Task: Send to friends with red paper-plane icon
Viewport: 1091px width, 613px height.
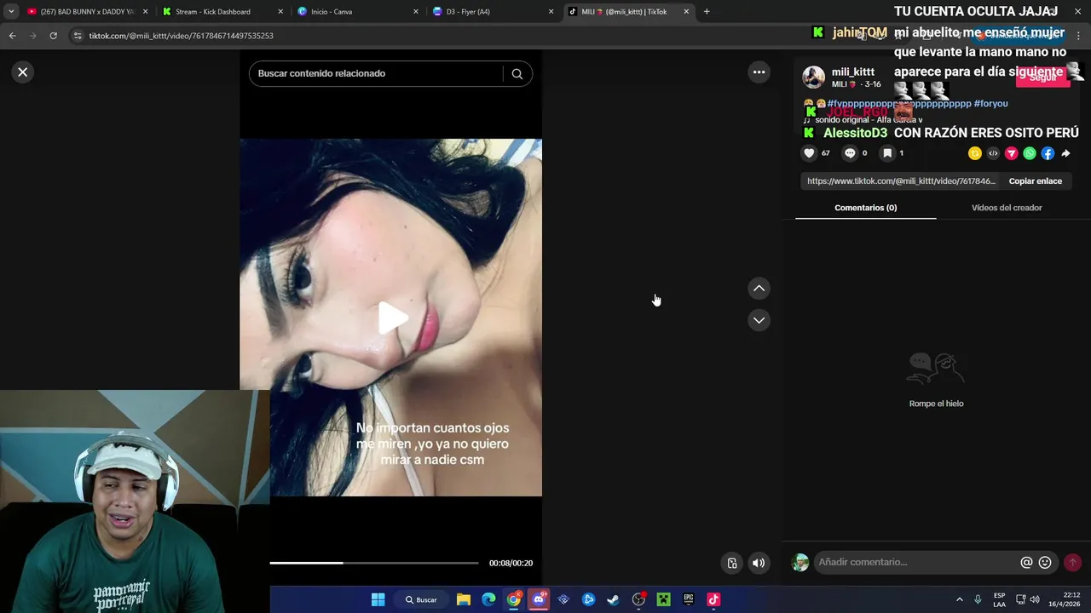Action: pyautogui.click(x=1012, y=153)
